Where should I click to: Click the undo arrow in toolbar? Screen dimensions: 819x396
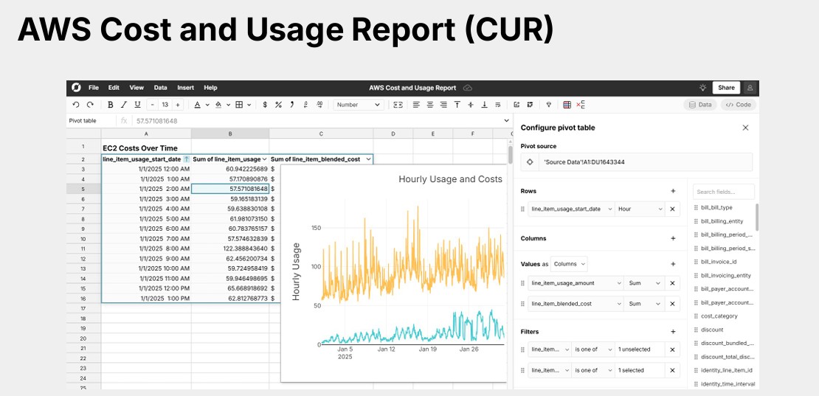click(76, 105)
